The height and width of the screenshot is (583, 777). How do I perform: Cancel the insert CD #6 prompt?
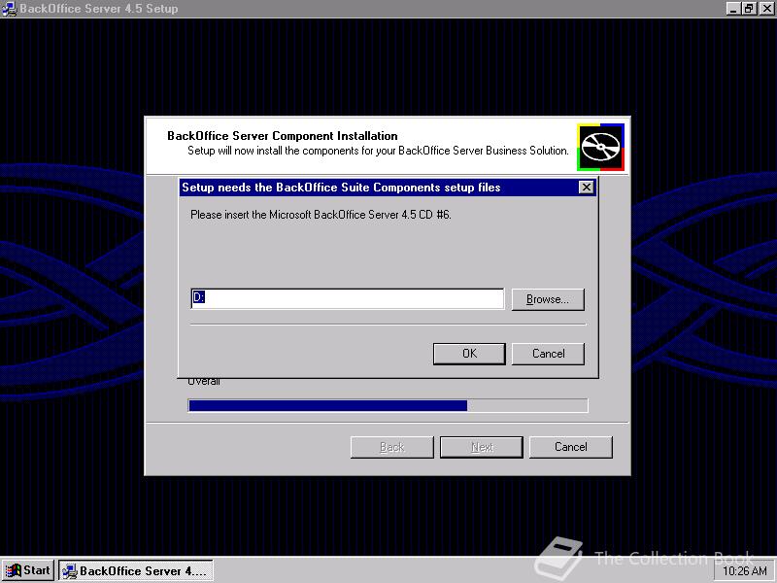548,354
